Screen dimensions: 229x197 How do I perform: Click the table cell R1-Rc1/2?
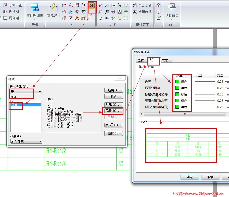click(56, 151)
